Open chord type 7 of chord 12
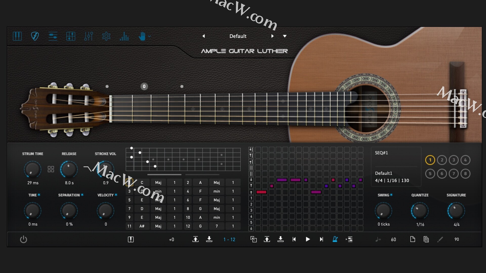The image size is (486, 273). (x=217, y=226)
